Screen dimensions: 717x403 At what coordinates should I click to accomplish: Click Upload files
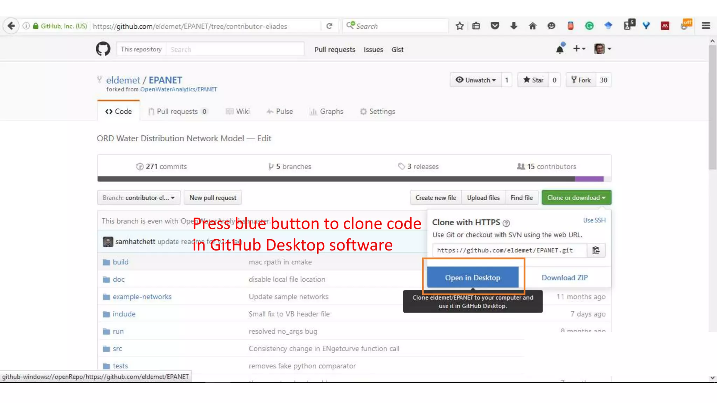point(483,198)
